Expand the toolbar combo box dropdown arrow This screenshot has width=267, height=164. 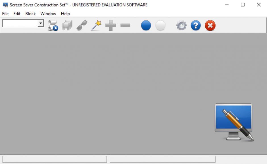41,23
